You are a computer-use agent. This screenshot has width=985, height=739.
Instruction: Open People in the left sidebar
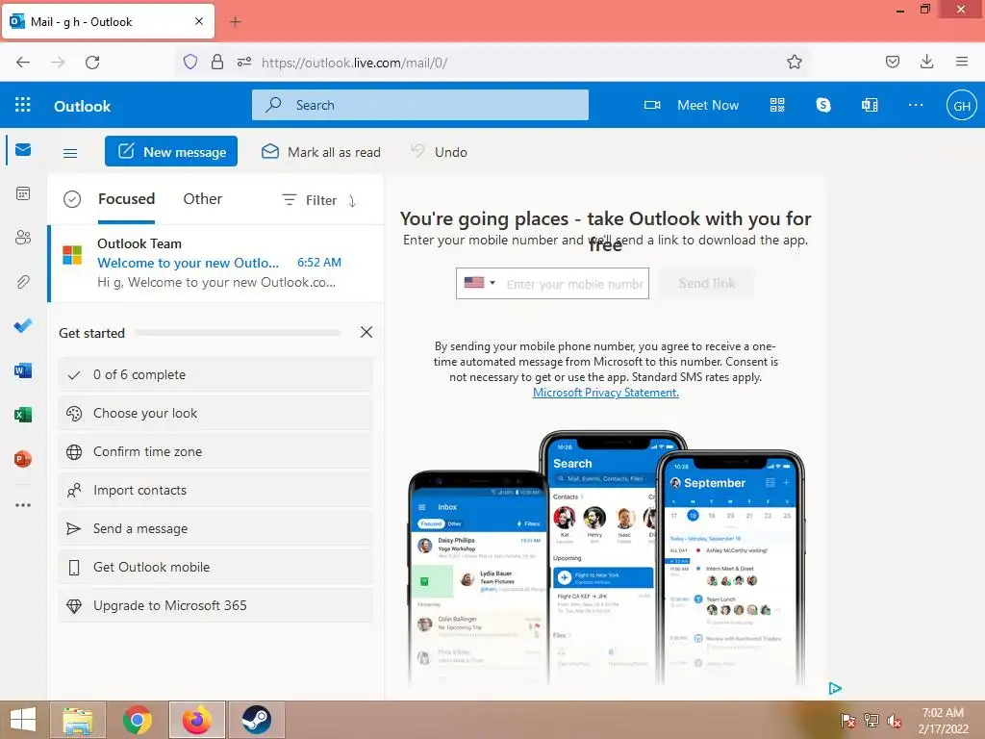point(23,238)
